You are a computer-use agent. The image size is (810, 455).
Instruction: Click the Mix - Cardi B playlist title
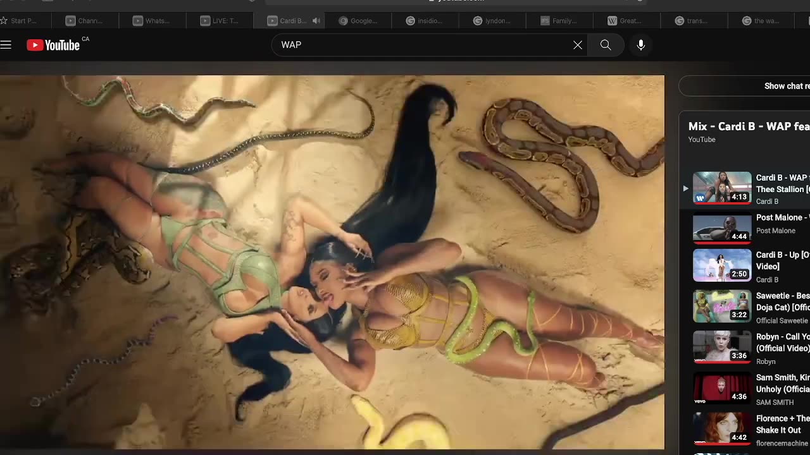749,126
